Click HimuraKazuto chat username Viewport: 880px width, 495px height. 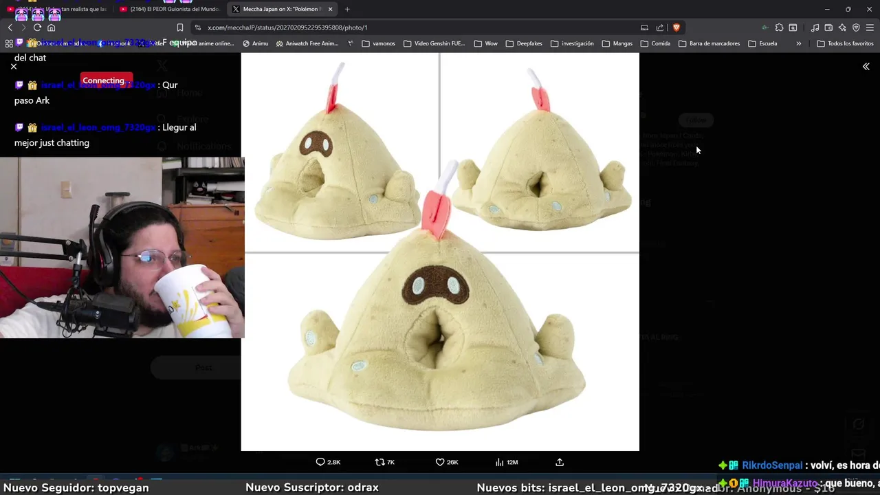(784, 483)
